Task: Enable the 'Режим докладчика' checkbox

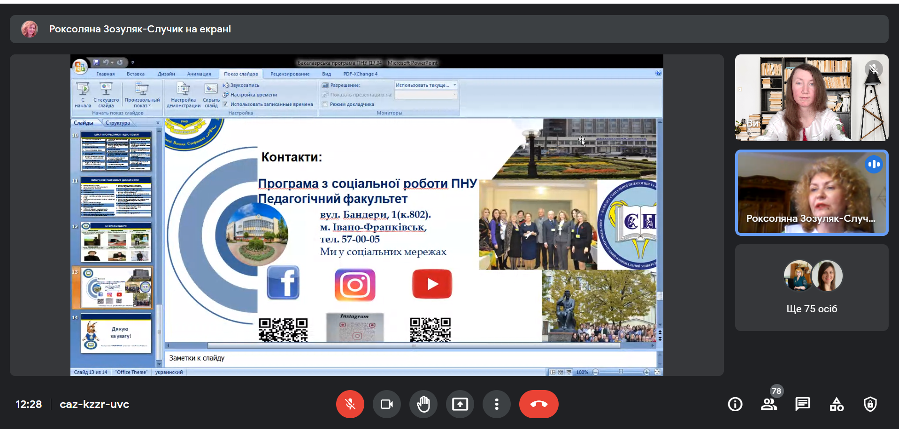Action: (325, 105)
